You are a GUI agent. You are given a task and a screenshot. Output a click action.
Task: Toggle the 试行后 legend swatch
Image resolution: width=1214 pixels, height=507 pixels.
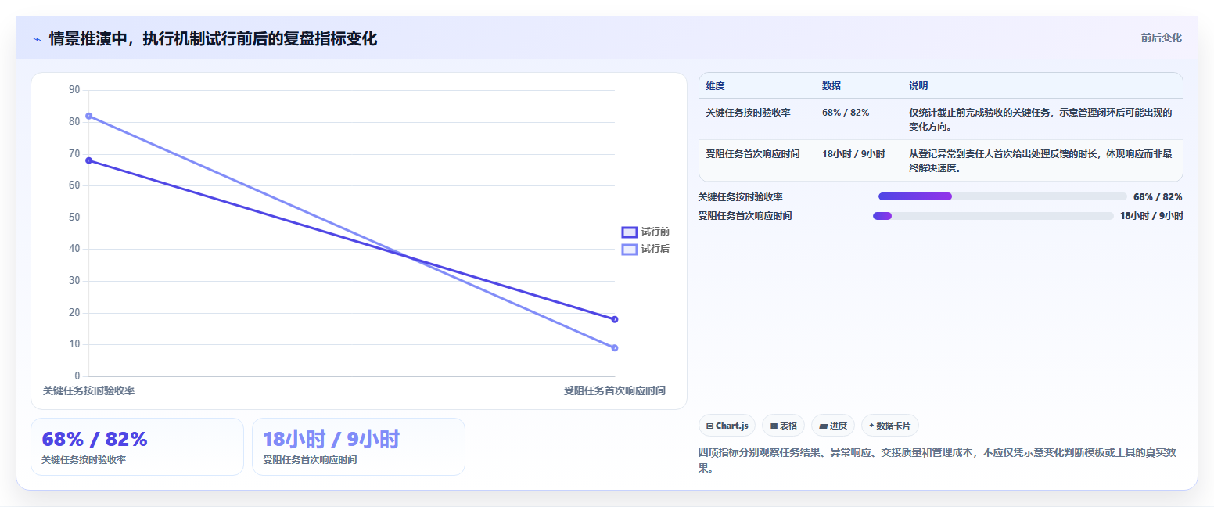[x=630, y=249]
